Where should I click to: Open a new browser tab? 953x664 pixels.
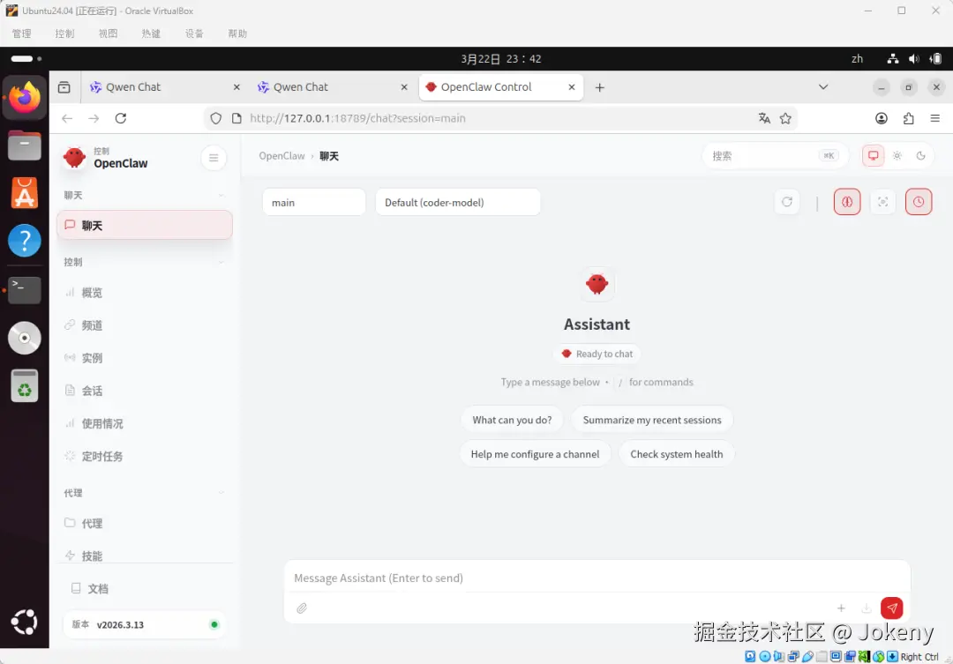point(599,87)
